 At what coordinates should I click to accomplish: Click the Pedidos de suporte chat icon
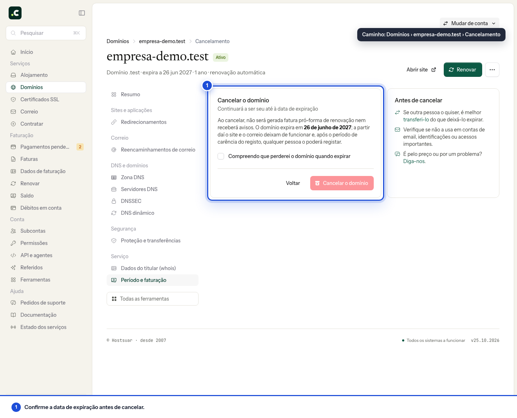(x=13, y=303)
